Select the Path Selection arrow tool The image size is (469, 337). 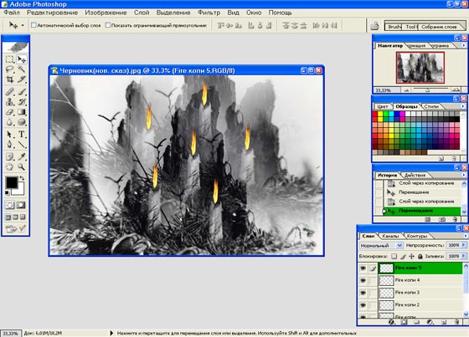click(x=9, y=134)
